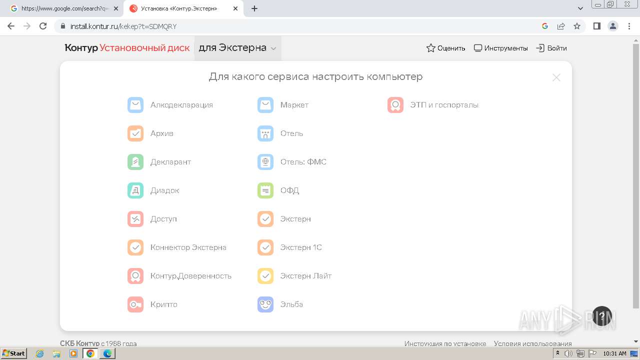
Task: Open Инструкция по установке link
Action: click(x=445, y=343)
